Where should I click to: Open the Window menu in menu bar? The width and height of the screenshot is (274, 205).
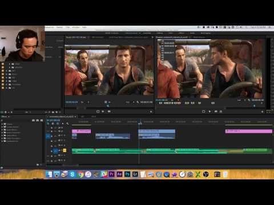pyautogui.click(x=76, y=27)
